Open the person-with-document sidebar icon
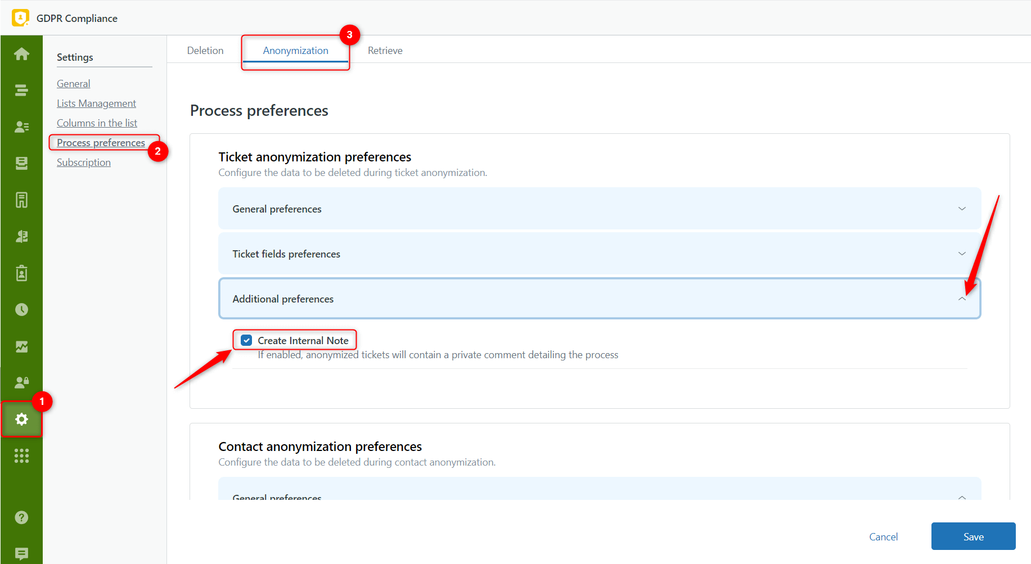The height and width of the screenshot is (564, 1031). coord(21,236)
